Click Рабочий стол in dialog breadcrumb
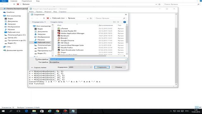 coord(58,18)
